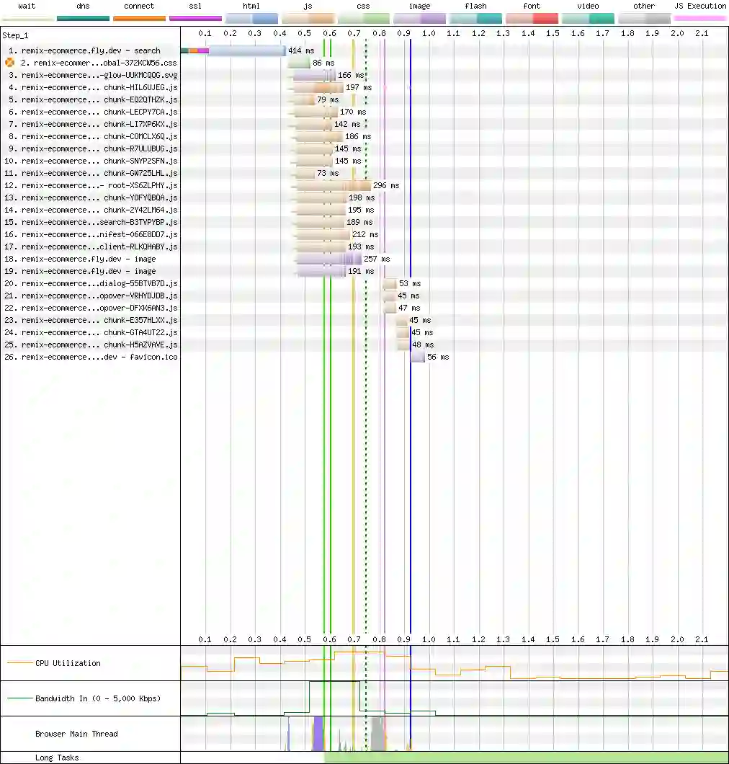Screen dimensions: 729x764
Task: Select request 12 root-XS6ZLPHY.js row
Action: tap(91, 185)
